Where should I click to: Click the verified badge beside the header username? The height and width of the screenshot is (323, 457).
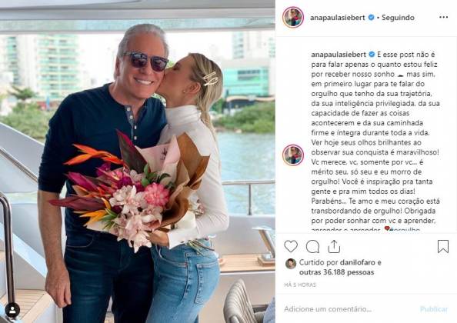coord(371,18)
